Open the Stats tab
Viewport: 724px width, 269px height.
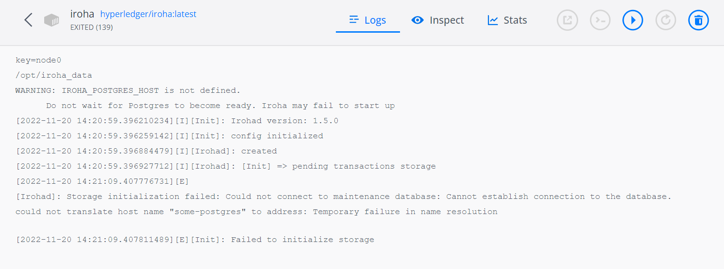pos(507,20)
